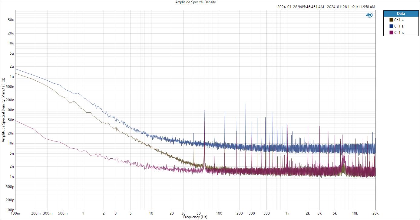Click the 20k tick on frequency axis
This screenshot has height=220, width=420.
375,213
